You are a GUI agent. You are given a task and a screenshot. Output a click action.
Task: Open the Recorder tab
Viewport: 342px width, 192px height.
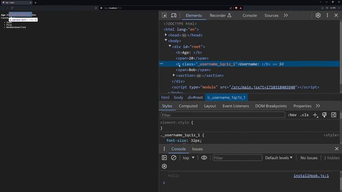tap(220, 15)
